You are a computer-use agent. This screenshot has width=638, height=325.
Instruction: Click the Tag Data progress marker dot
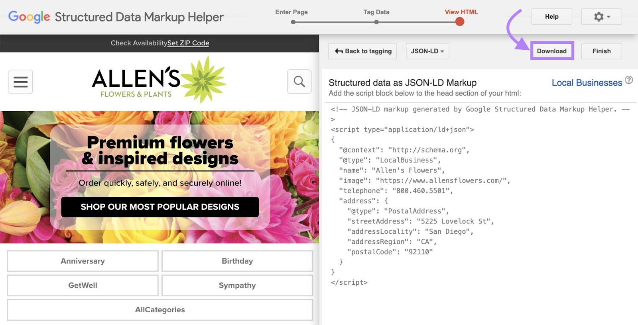click(376, 22)
